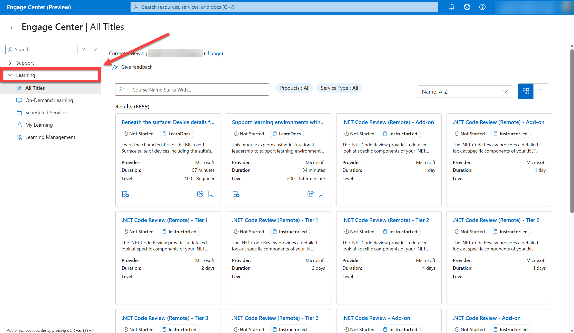Open the Name: A-Z sort dropdown
Screen dimensions: 574x333
coord(465,91)
